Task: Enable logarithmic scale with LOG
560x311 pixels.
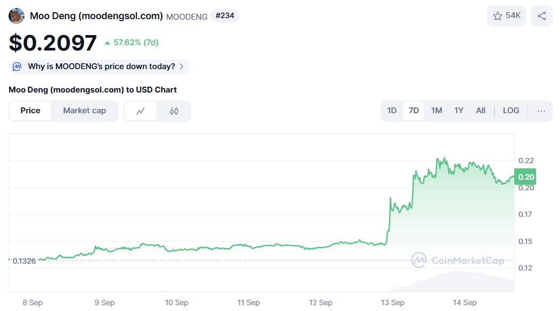Action: click(x=510, y=111)
